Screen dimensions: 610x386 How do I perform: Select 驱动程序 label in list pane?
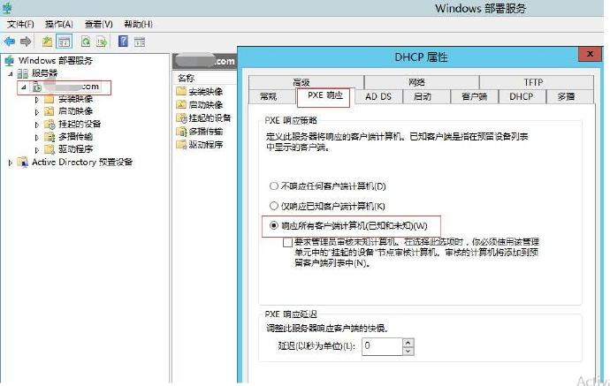[206, 145]
